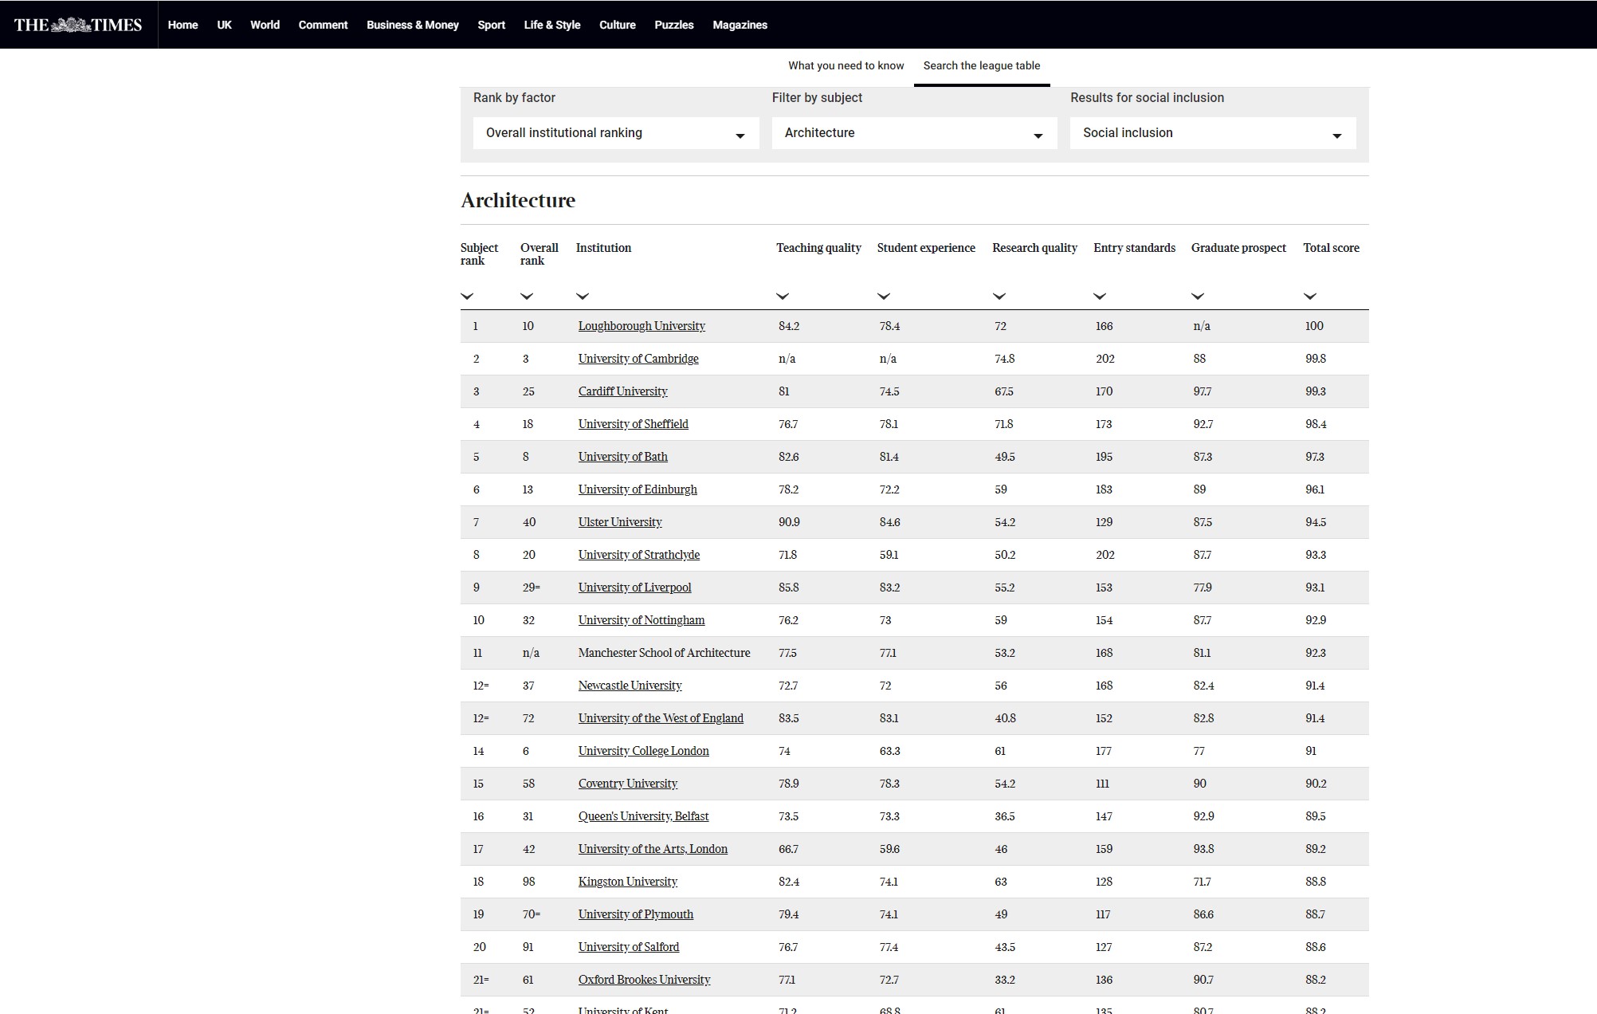Expand Social inclusion results dropdown
Image resolution: width=1597 pixels, height=1014 pixels.
click(1212, 133)
